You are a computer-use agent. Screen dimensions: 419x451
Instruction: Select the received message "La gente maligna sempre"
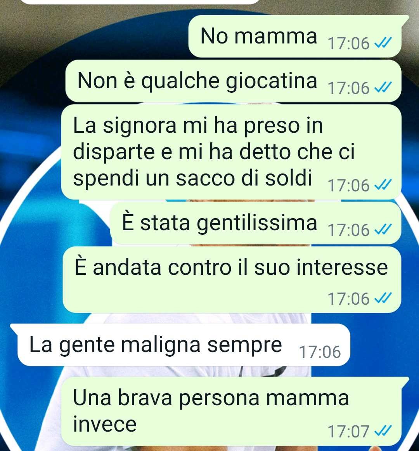pyautogui.click(x=181, y=345)
